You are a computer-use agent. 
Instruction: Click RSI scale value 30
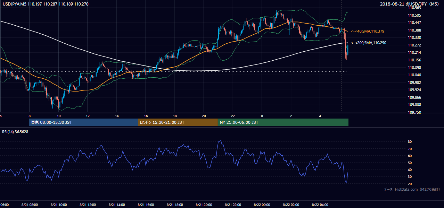tap(410, 177)
